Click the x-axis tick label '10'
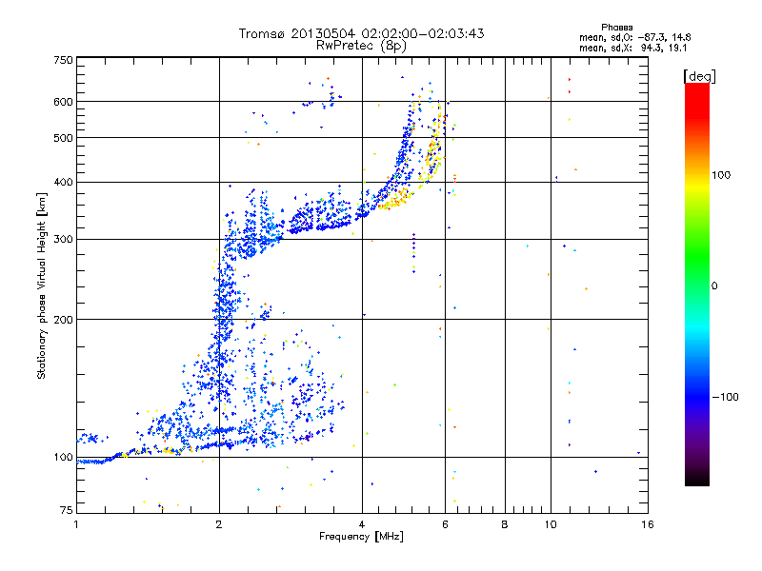 [x=551, y=524]
